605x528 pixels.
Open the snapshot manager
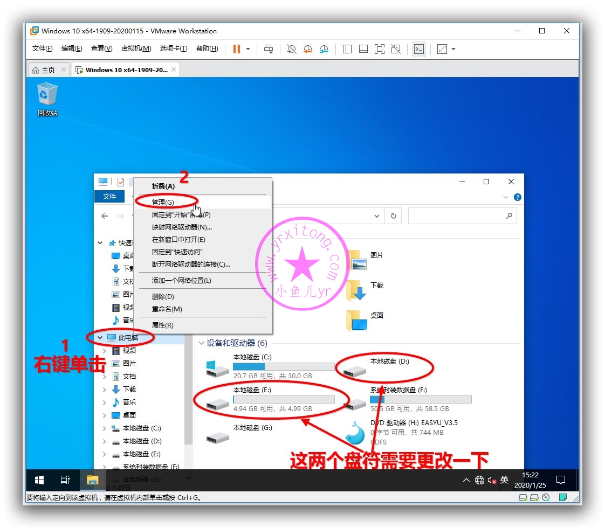click(x=324, y=49)
